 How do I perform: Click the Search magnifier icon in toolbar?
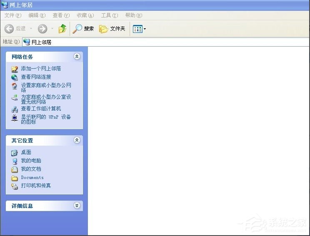pyautogui.click(x=77, y=29)
